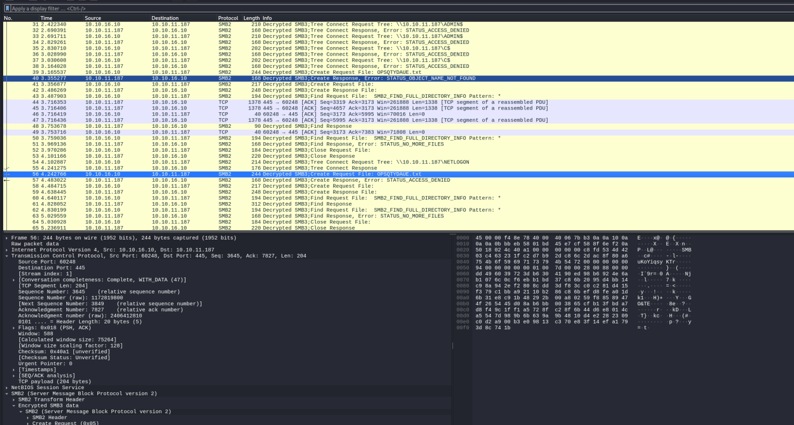Select packet 43 Find Request row
The width and height of the screenshot is (794, 425).
pos(398,96)
